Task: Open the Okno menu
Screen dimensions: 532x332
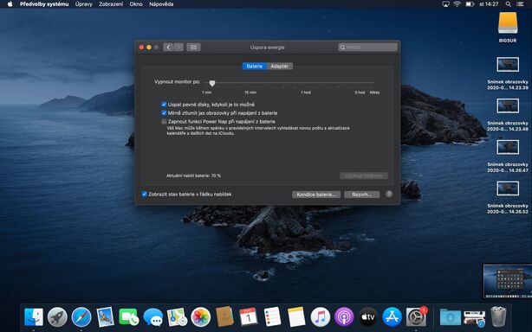Action: [136, 4]
